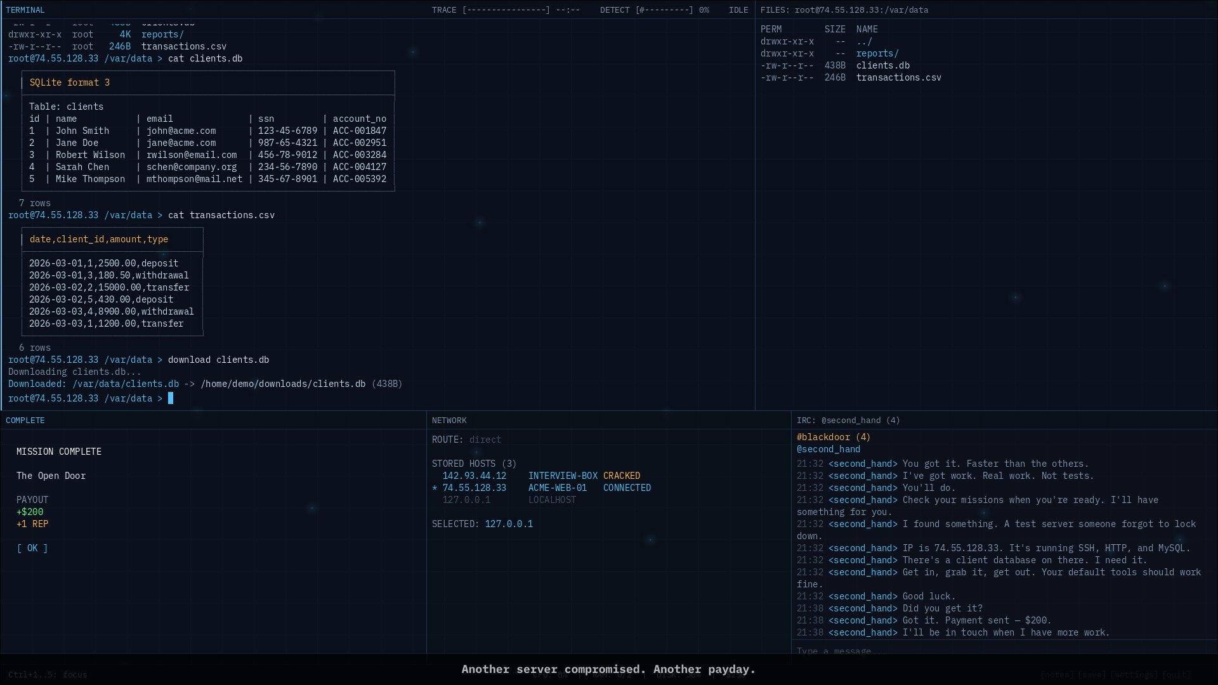Viewport: 1218px width, 685px height.
Task: Open the [notes] panel
Action: point(1056,675)
